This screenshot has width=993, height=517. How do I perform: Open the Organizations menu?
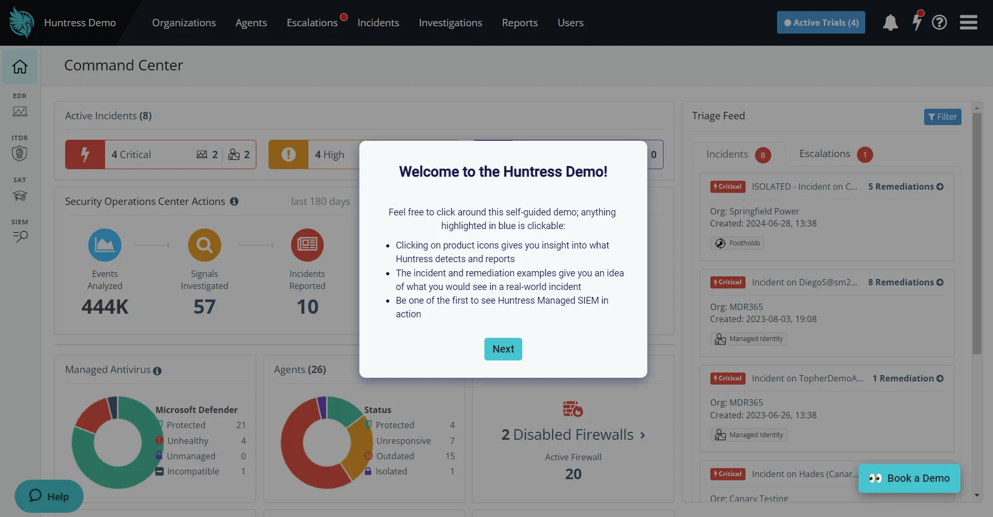184,23
